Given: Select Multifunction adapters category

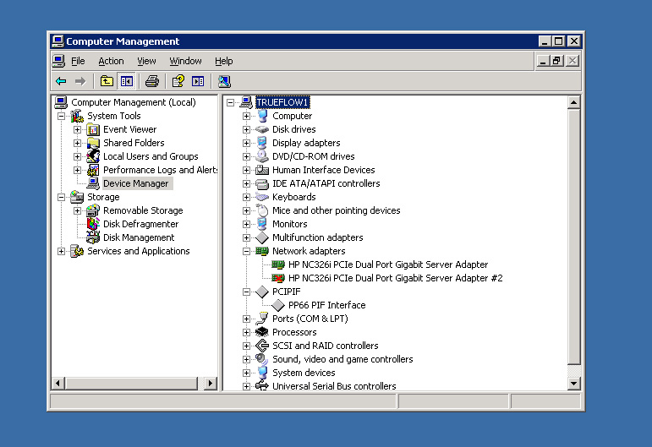Looking at the screenshot, I should pyautogui.click(x=318, y=237).
